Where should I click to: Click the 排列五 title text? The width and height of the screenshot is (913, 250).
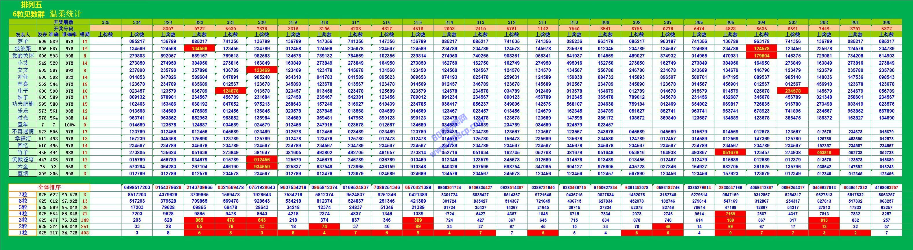(x=32, y=5)
